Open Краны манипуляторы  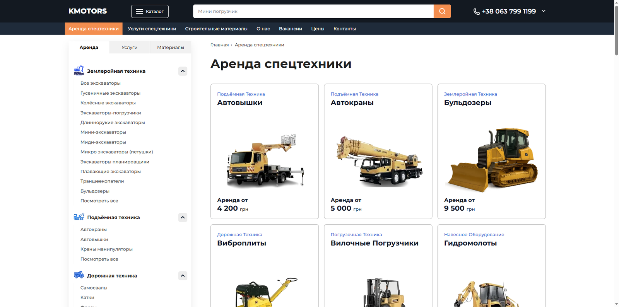point(106,249)
